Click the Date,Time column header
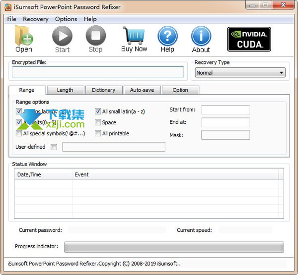This screenshot has width=298, height=275. coord(43,174)
